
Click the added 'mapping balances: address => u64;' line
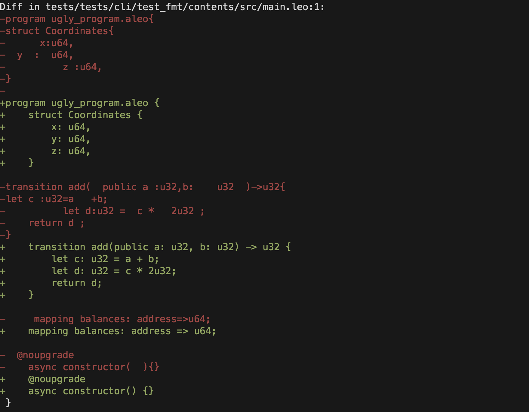click(x=122, y=331)
